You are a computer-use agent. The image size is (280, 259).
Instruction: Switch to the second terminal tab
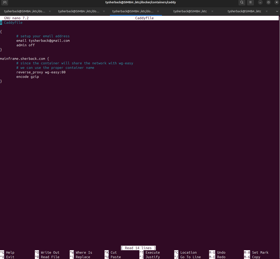pos(79,11)
